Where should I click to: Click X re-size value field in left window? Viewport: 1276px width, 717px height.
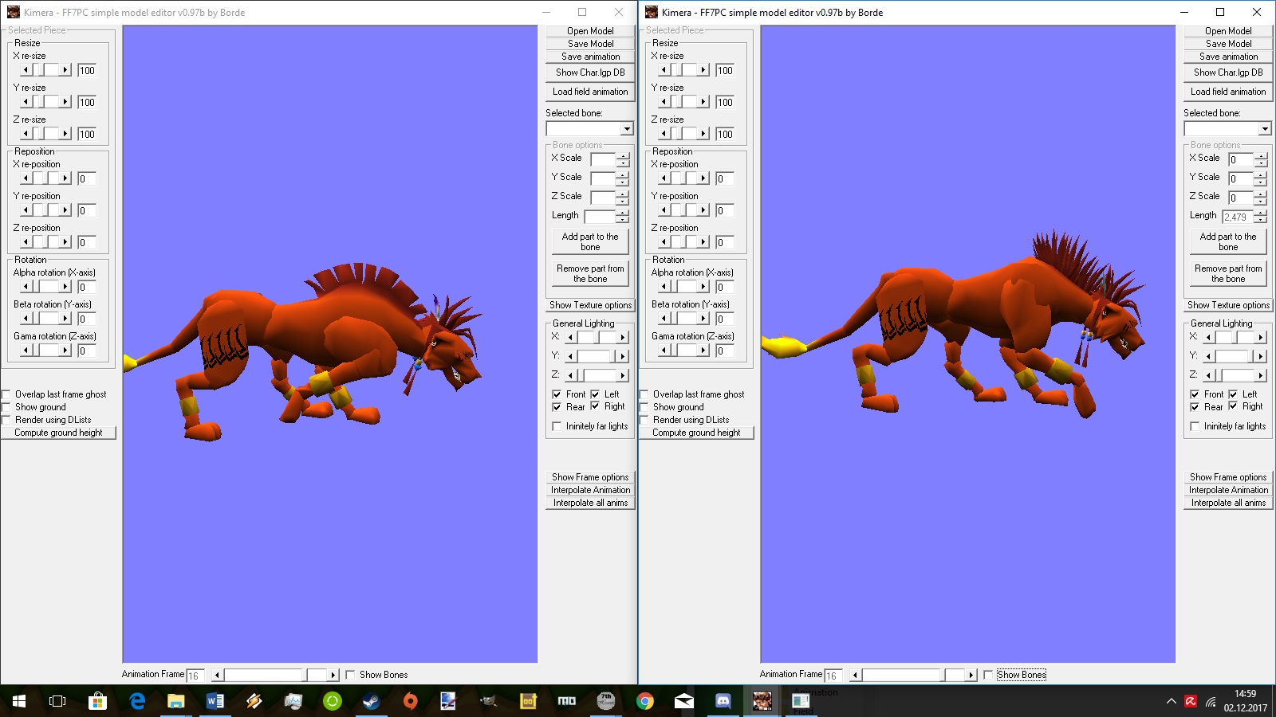tap(87, 70)
